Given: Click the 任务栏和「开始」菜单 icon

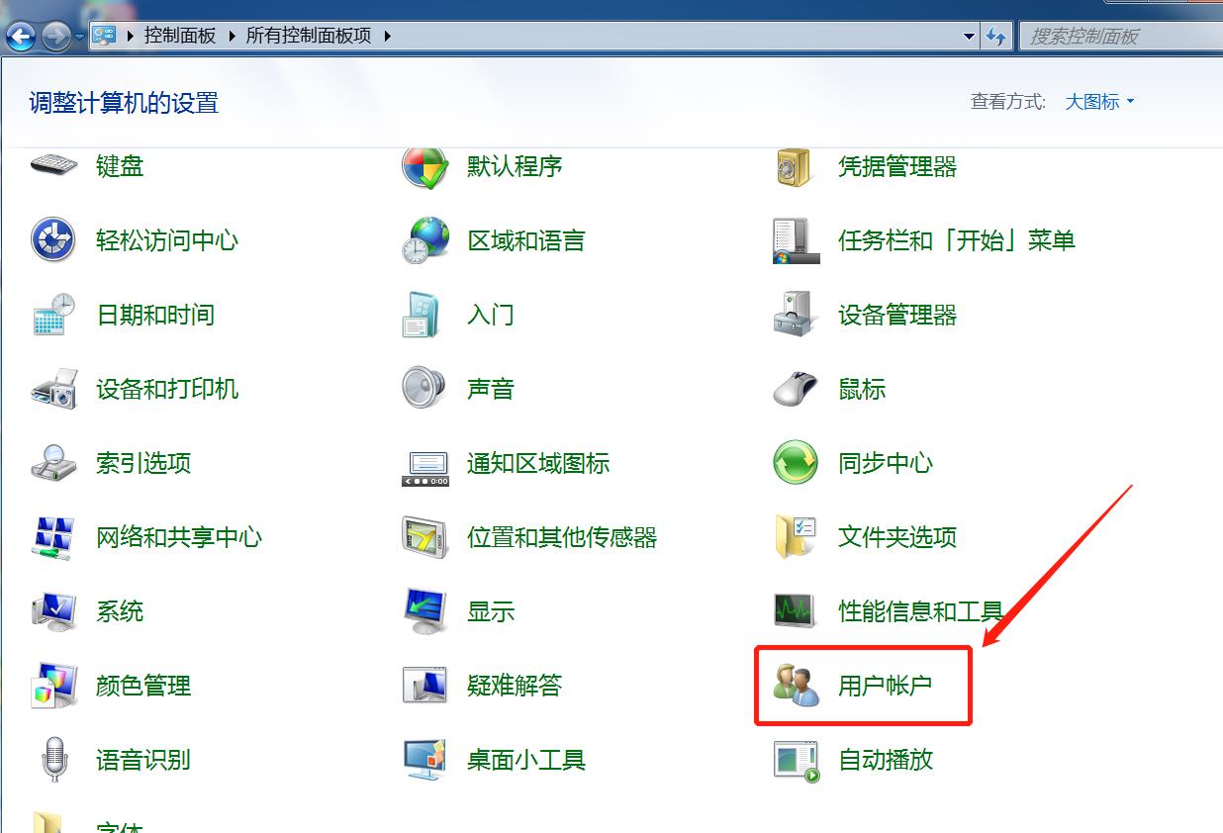Looking at the screenshot, I should (x=796, y=240).
